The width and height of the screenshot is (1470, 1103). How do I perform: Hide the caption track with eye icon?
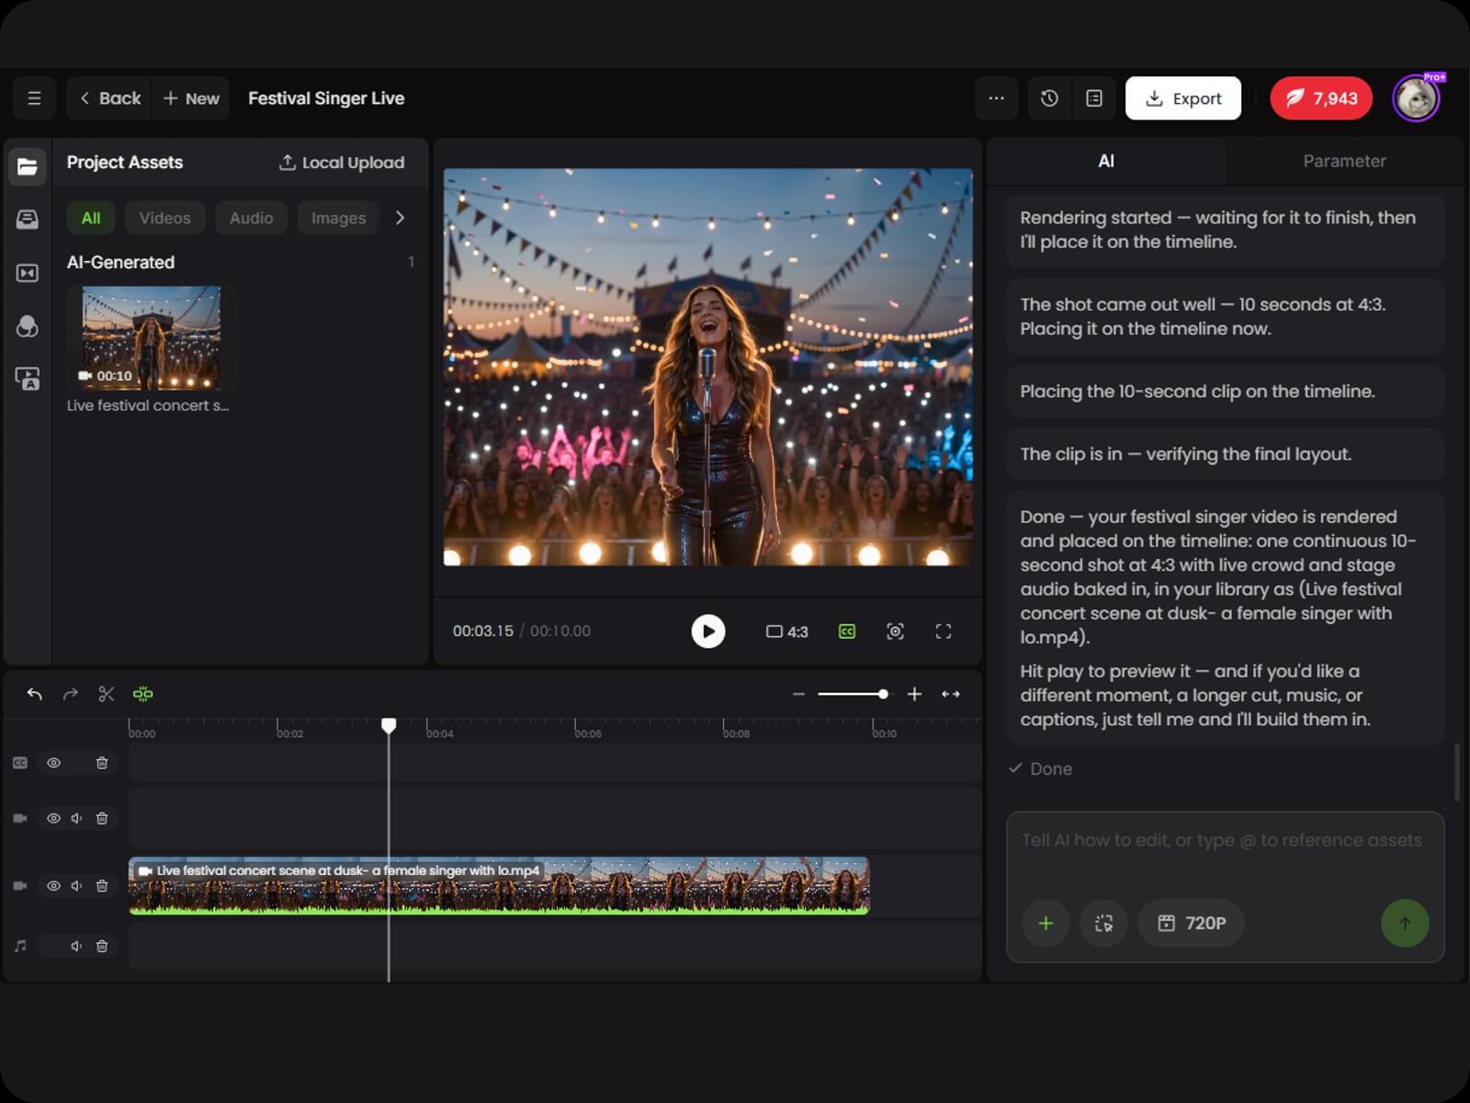pyautogui.click(x=54, y=763)
